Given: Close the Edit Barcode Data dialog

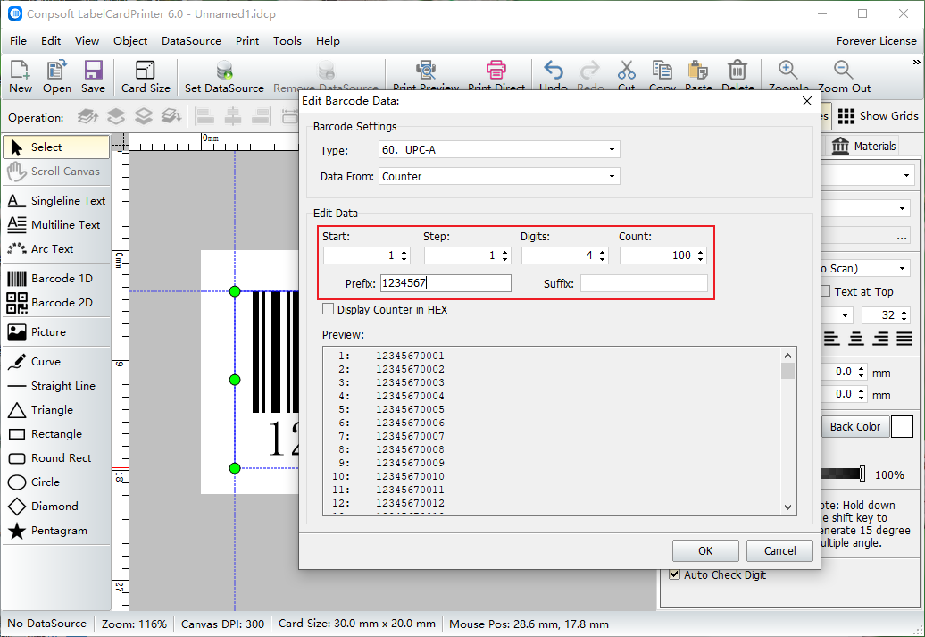Looking at the screenshot, I should (807, 101).
